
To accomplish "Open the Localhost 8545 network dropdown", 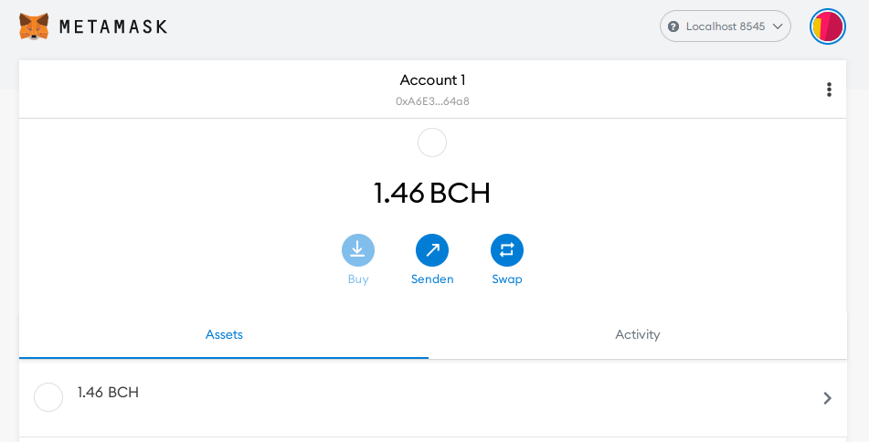I will click(x=725, y=26).
